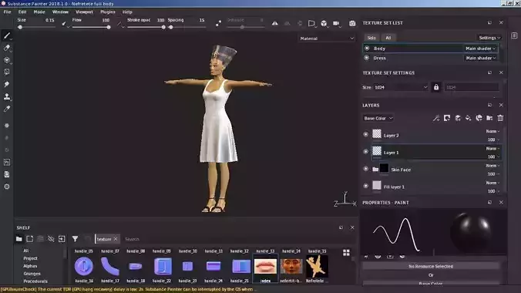Toggle visibility of Layer 1
Screen dimensions: 521x293
pyautogui.click(x=366, y=152)
